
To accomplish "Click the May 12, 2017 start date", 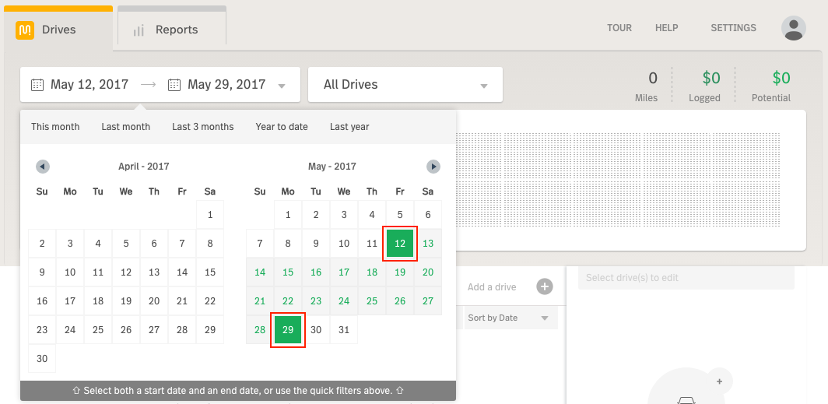I will [89, 85].
